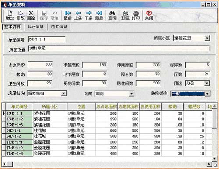Open the 朝向 dropdown showing 朝南
The width and height of the screenshot is (219, 169).
(x=131, y=94)
